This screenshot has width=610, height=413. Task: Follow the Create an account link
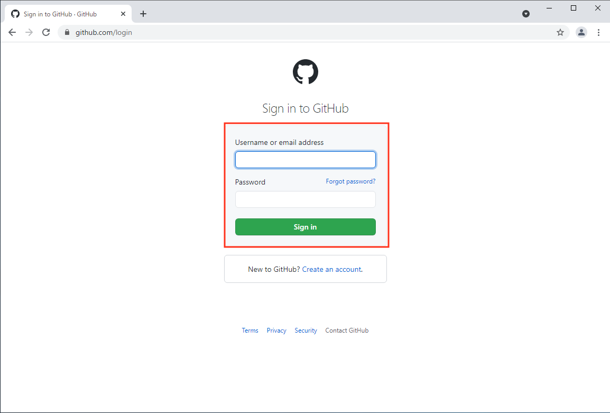point(331,269)
